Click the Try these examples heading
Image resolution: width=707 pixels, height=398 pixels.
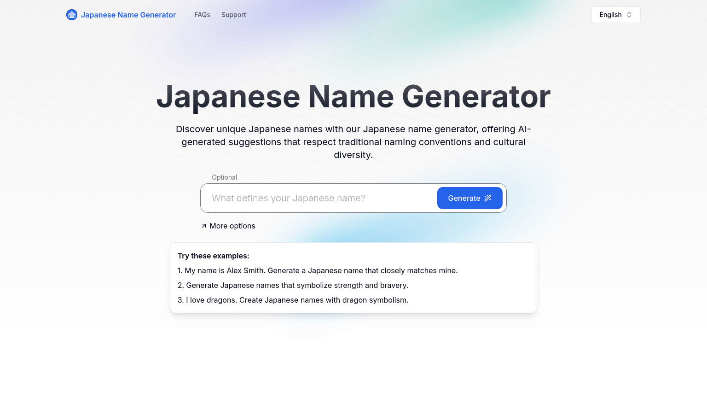[213, 256]
